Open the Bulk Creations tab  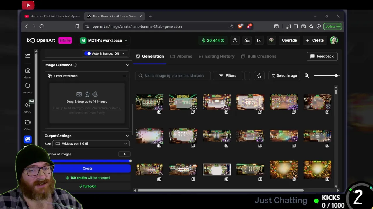tap(258, 56)
